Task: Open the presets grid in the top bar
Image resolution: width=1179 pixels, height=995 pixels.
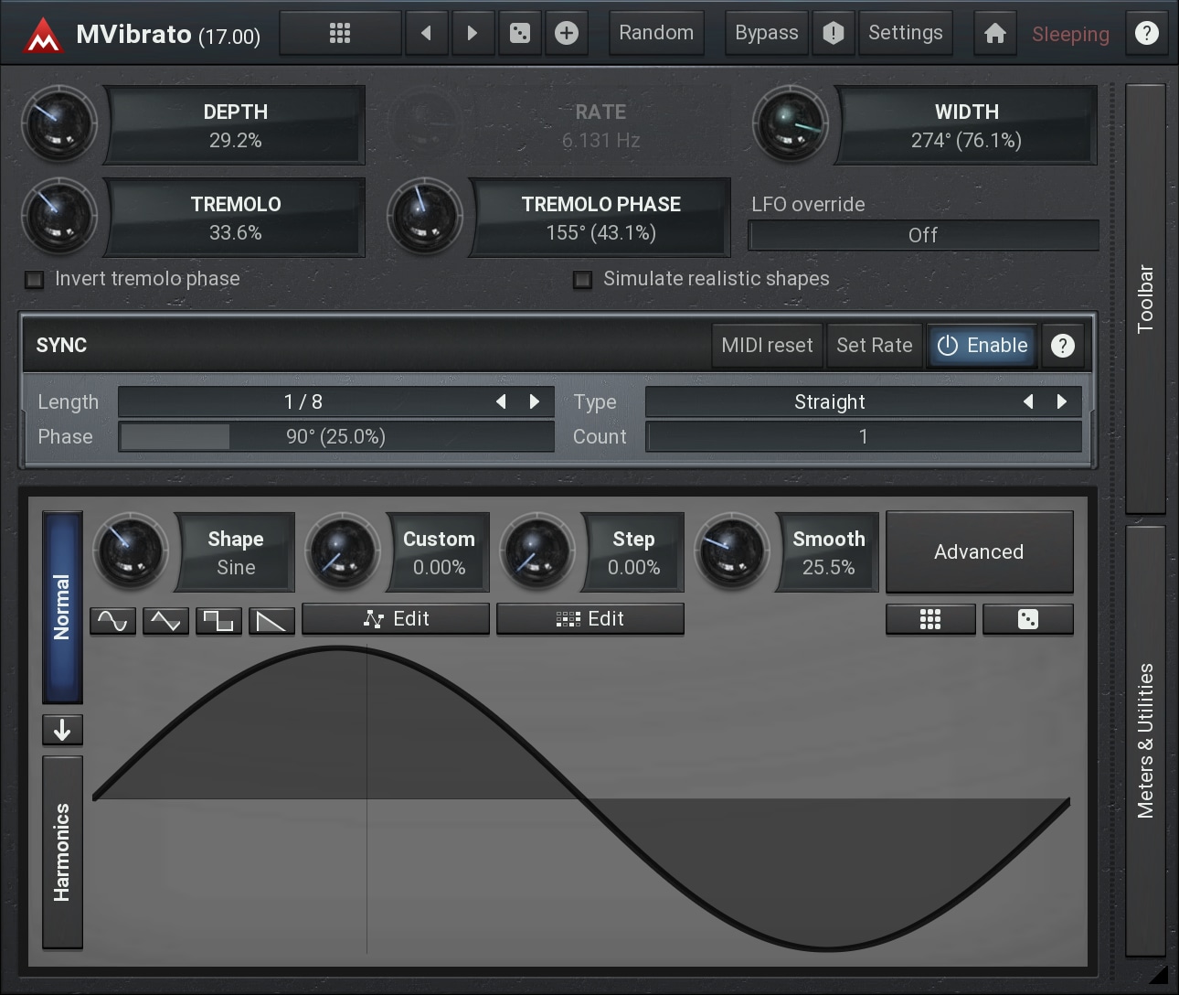Action: (x=340, y=34)
